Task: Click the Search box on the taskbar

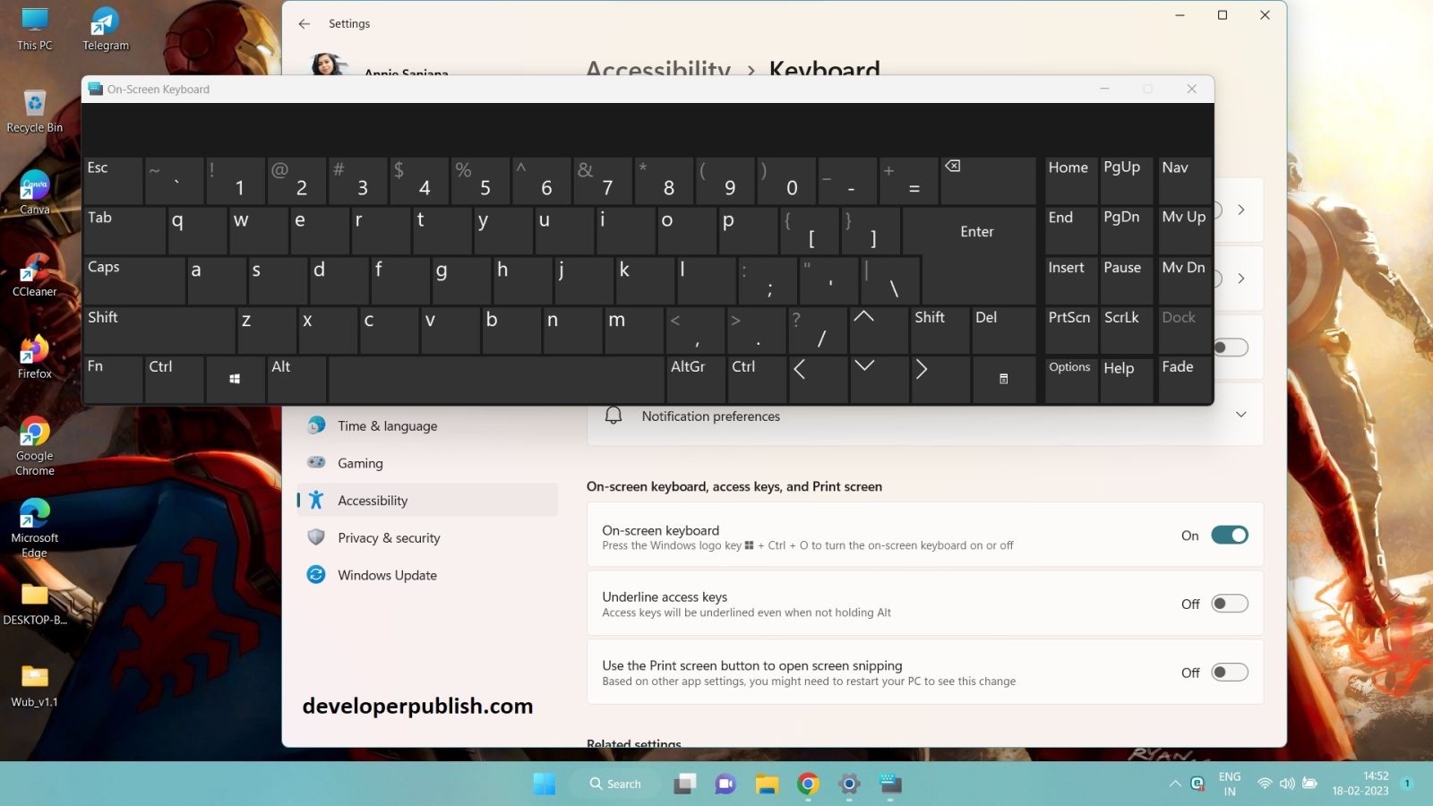Action: click(x=615, y=783)
